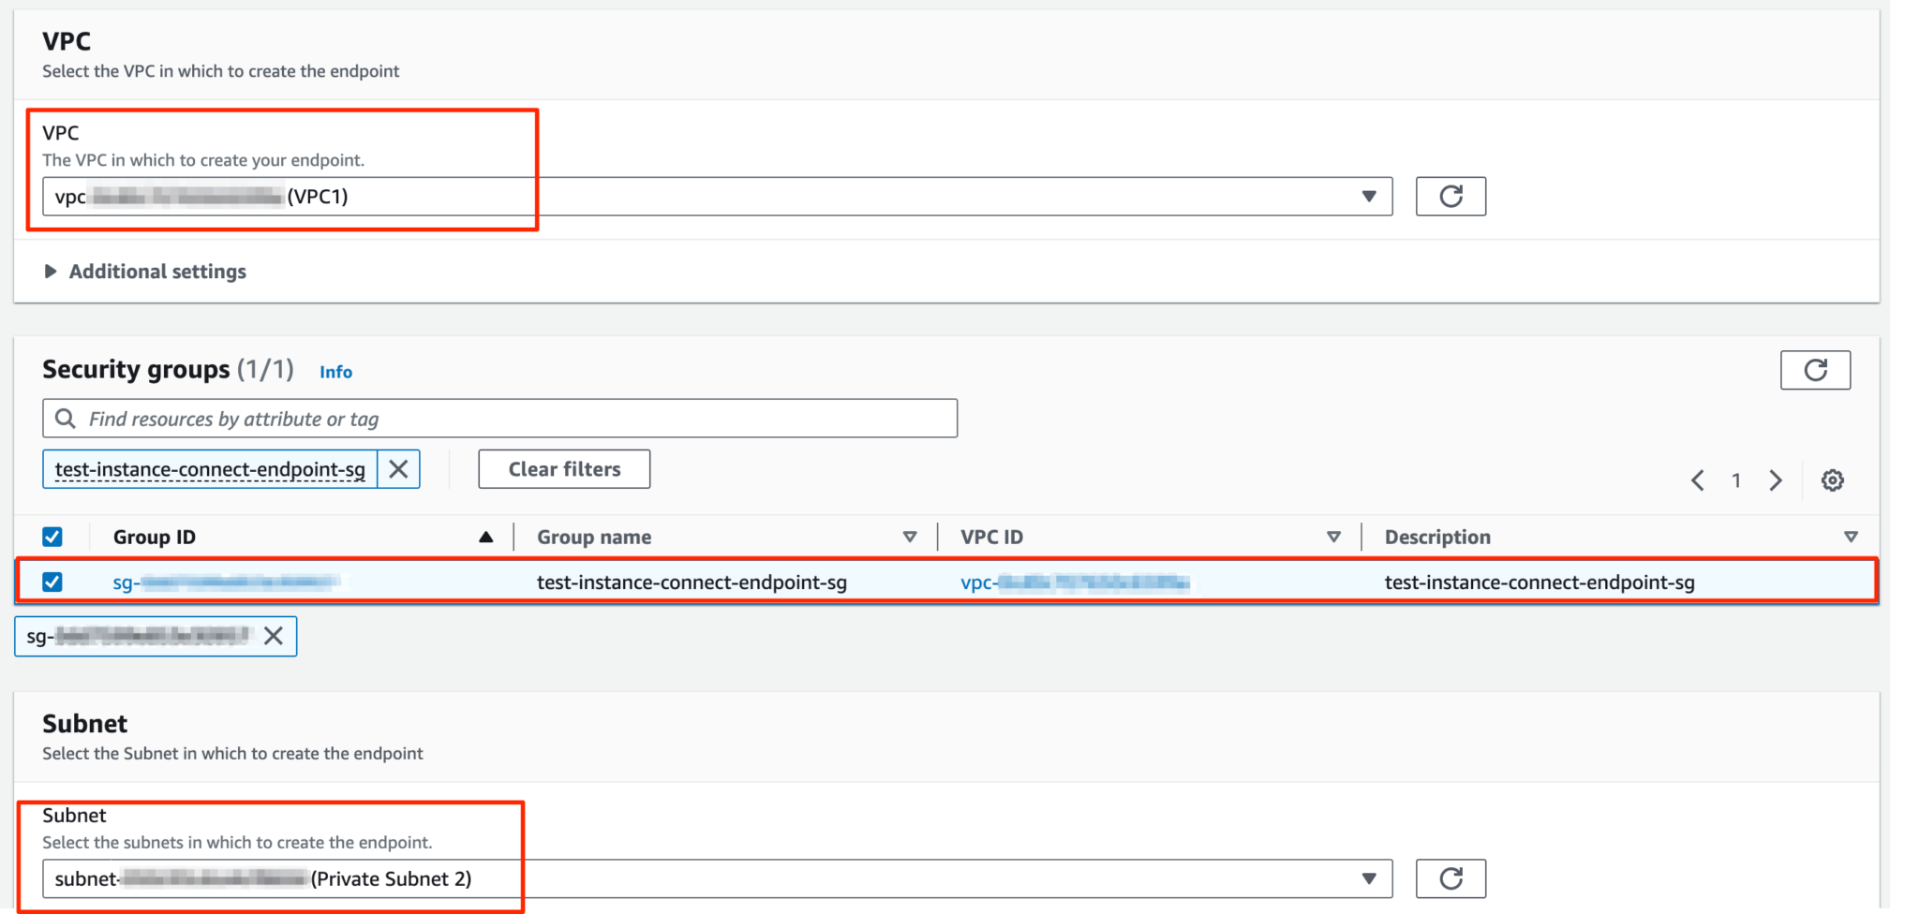1919x914 pixels.
Task: Click the Clear filters button
Action: 563,468
